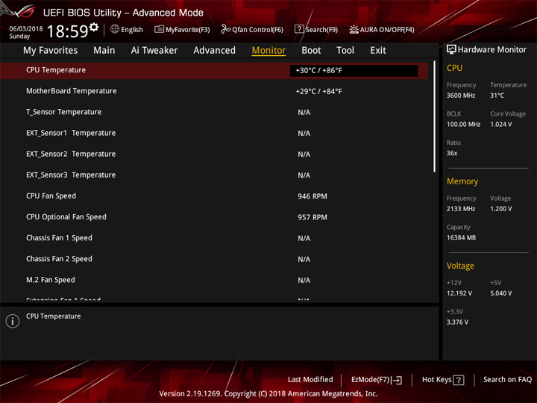The height and width of the screenshot is (403, 537).
Task: Click the 18:59 clock time
Action: tap(67, 31)
